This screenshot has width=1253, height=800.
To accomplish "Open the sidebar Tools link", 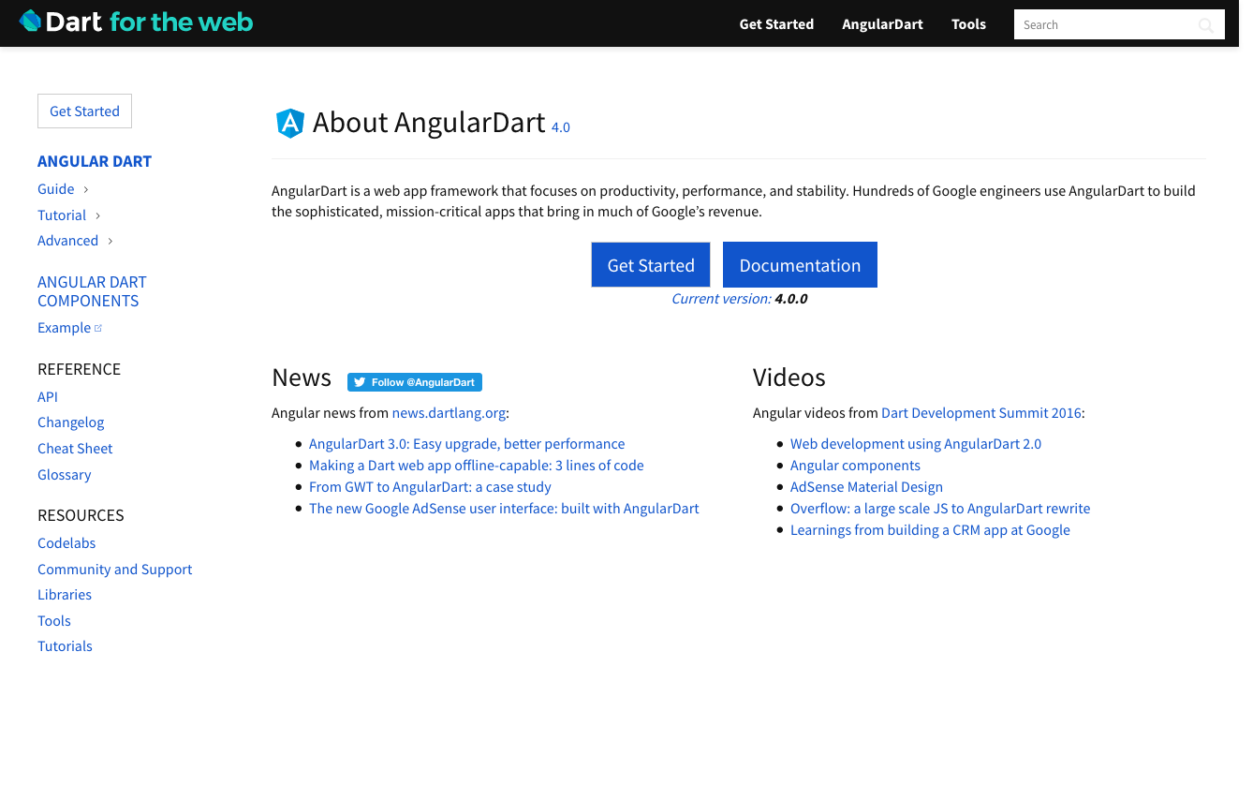I will click(54, 621).
